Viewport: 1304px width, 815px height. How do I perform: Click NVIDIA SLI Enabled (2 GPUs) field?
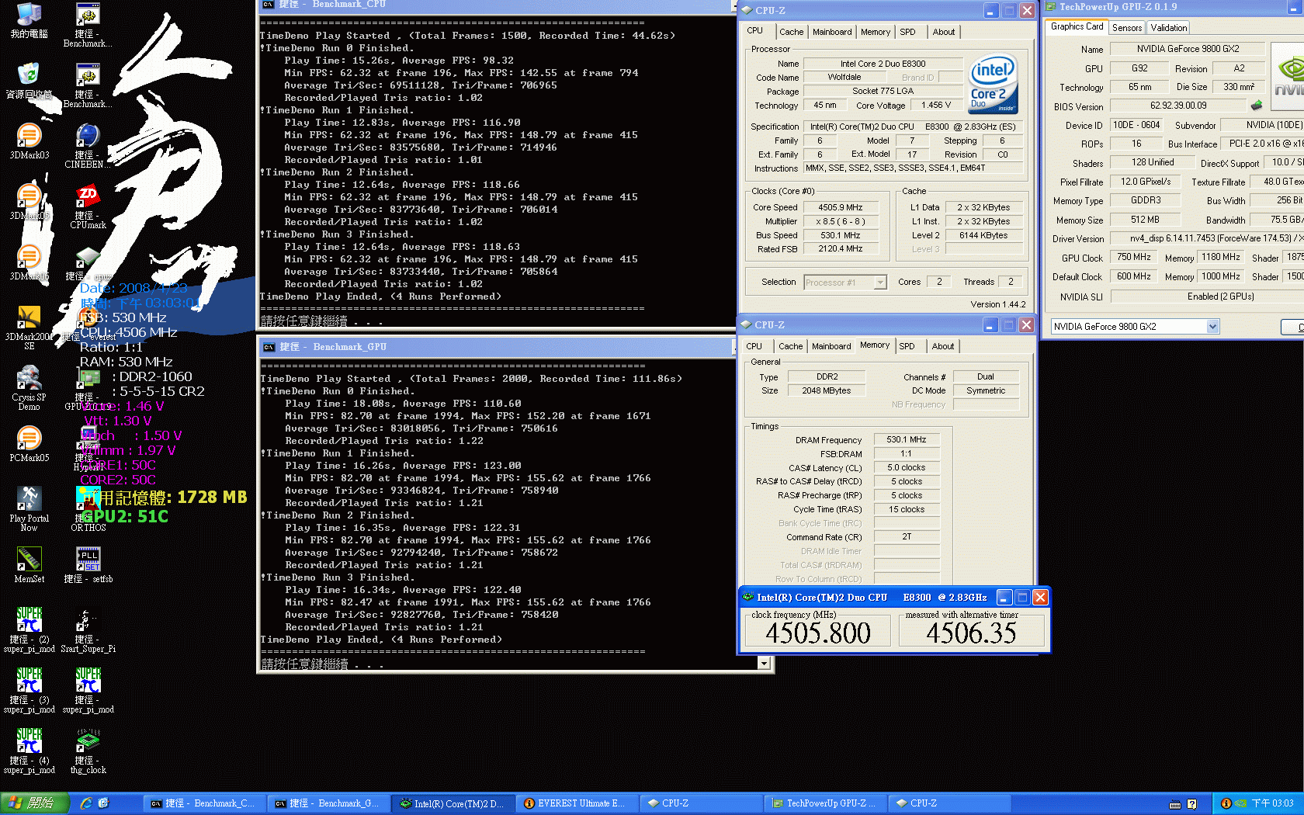1207,297
